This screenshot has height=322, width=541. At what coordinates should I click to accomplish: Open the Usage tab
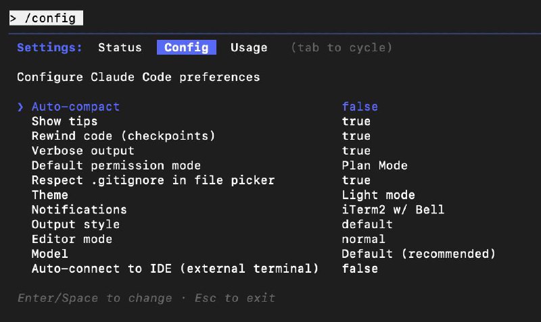pos(249,47)
